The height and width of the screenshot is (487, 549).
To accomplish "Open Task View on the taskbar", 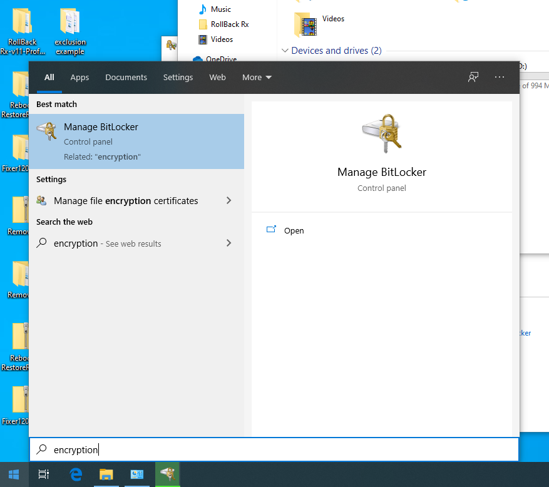I will pyautogui.click(x=44, y=474).
